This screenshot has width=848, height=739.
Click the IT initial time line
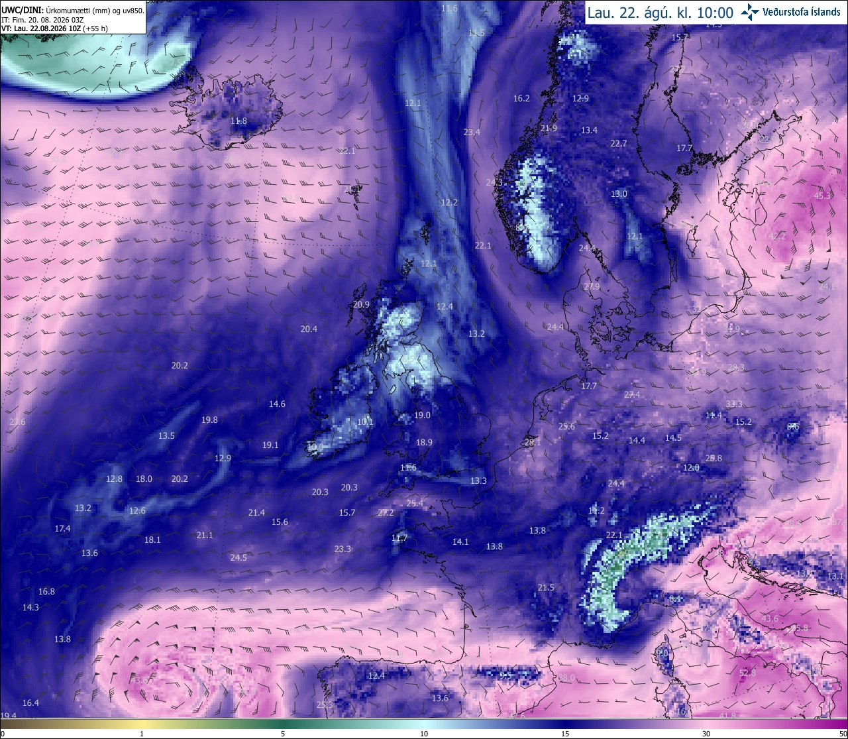tap(42, 20)
